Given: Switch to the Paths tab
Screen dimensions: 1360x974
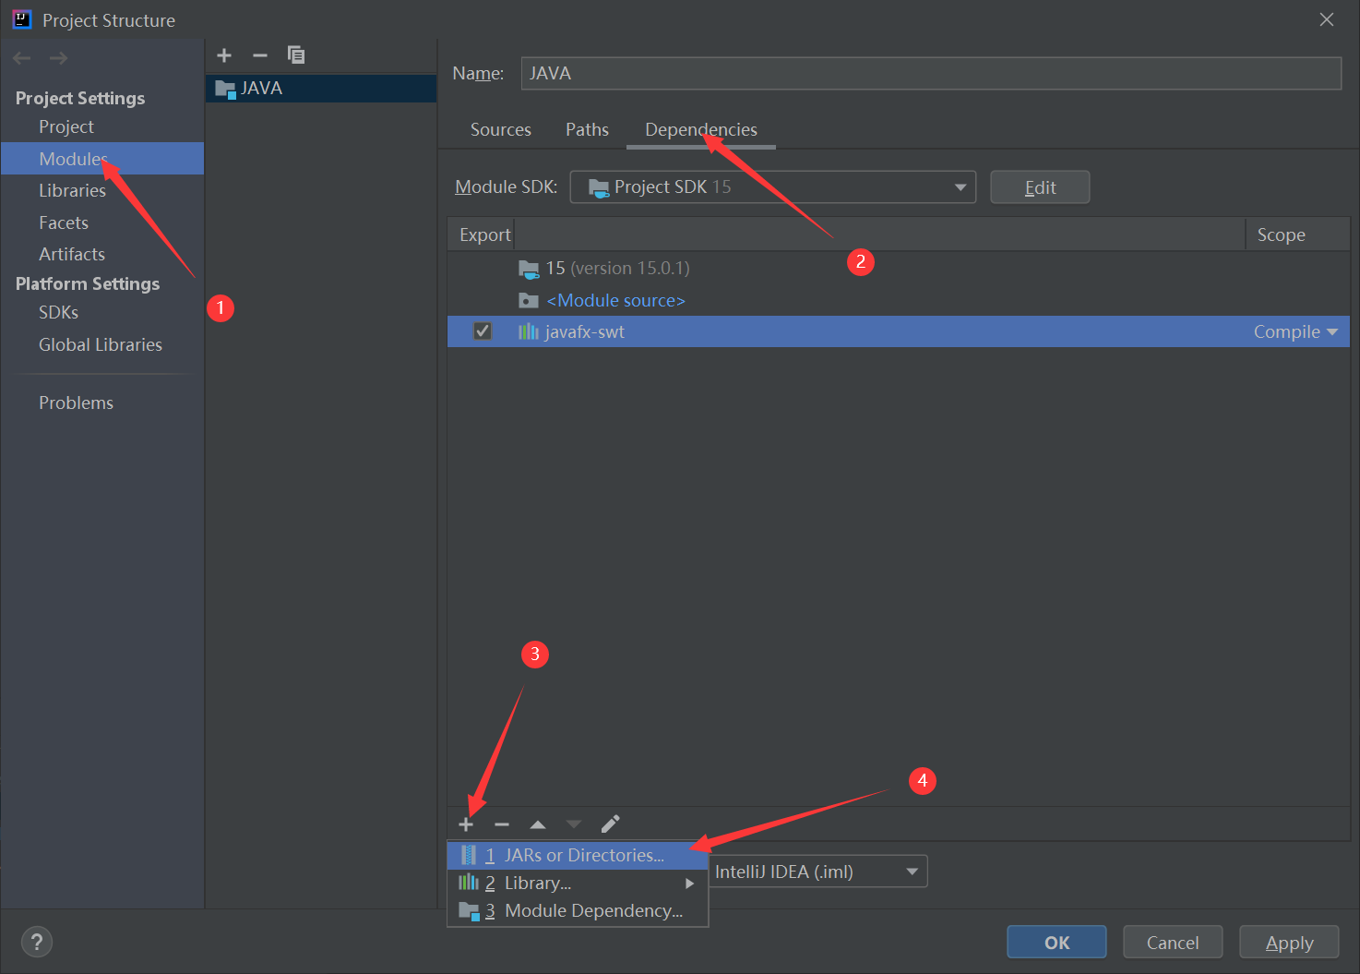Looking at the screenshot, I should (x=587, y=130).
